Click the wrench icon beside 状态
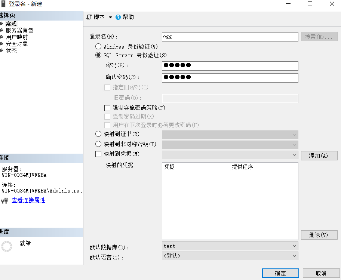The image size is (341, 280). coord(1,50)
